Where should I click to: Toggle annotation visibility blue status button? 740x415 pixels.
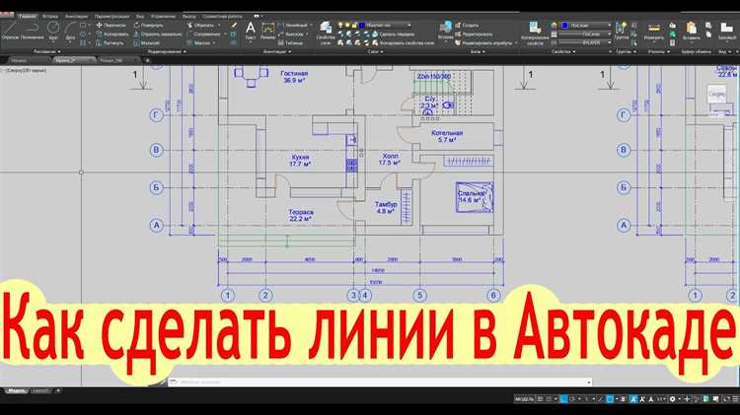point(633,399)
